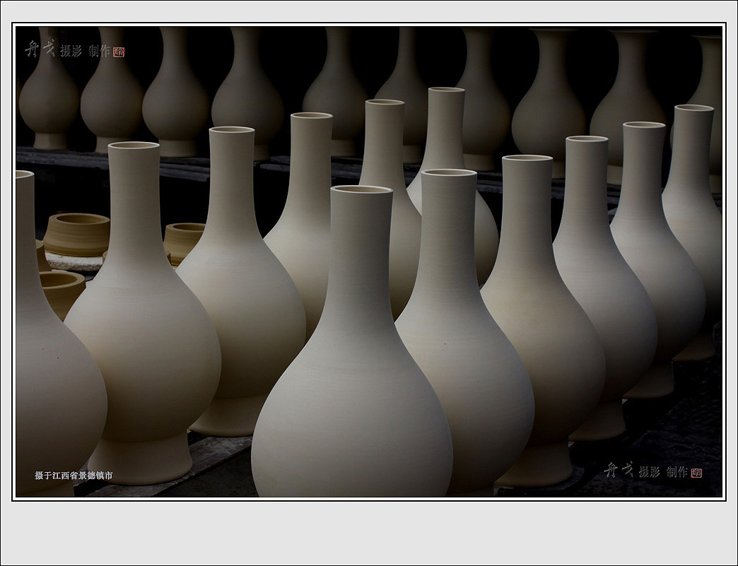This screenshot has width=738, height=566.
Task: Click the red seal stamp in top-left watermark
Action: click(x=119, y=52)
